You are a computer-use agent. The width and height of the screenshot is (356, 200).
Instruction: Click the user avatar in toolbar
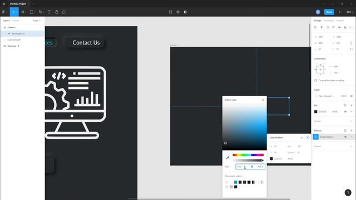coord(318,12)
